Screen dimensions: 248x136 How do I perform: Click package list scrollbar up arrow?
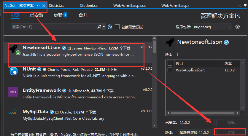154,38
